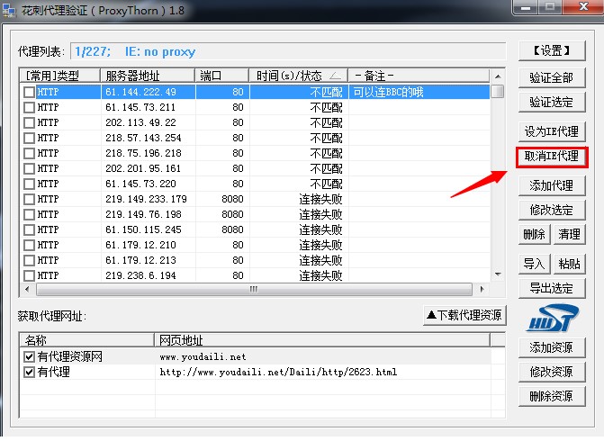The height and width of the screenshot is (441, 604).
Task: Click 验证全部 to verify all proxies
Action: pos(552,77)
